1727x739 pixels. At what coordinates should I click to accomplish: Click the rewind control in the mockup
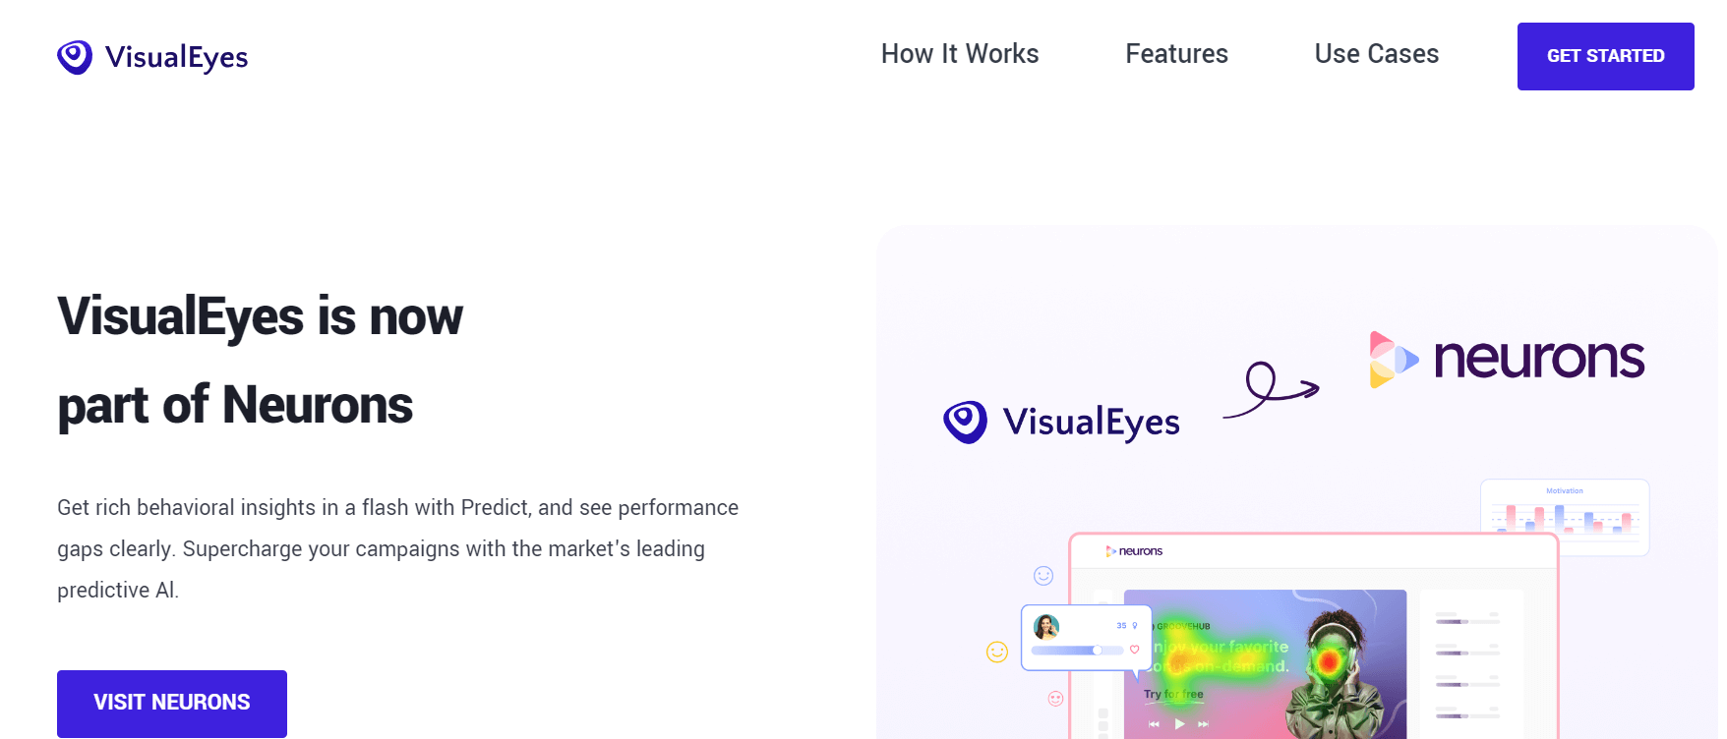click(1154, 724)
